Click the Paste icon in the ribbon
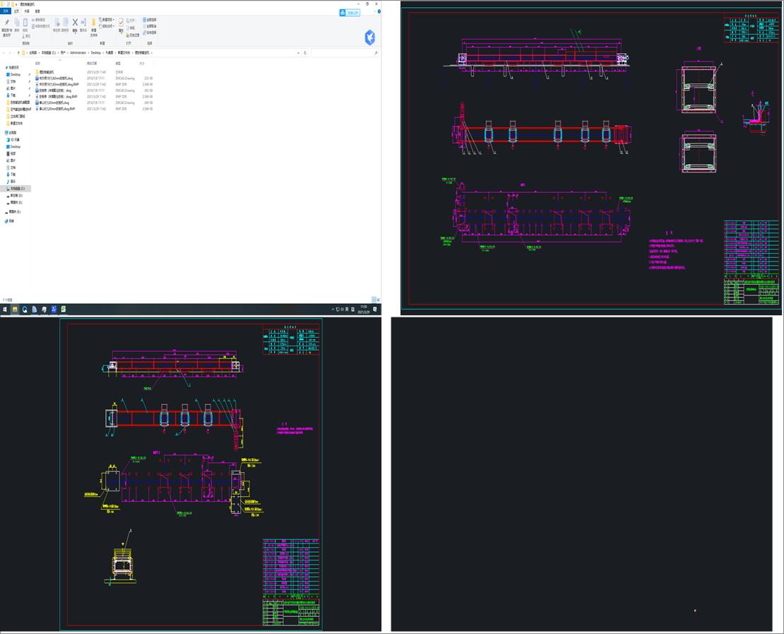Viewport: 784px width, 634px height. click(x=26, y=23)
